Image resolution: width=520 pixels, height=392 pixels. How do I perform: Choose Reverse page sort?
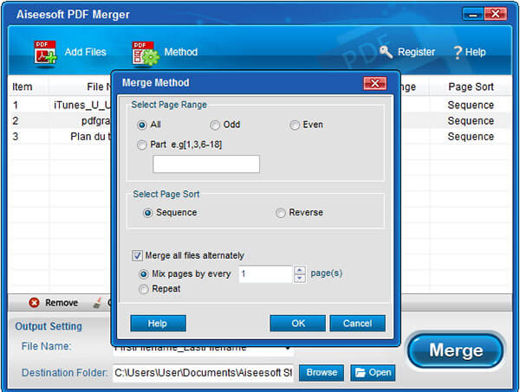click(280, 213)
